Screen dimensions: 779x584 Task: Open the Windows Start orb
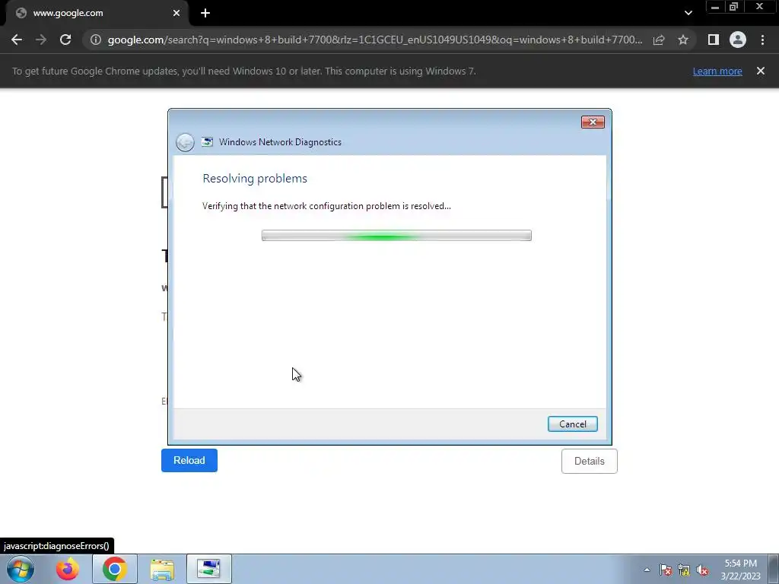21,569
